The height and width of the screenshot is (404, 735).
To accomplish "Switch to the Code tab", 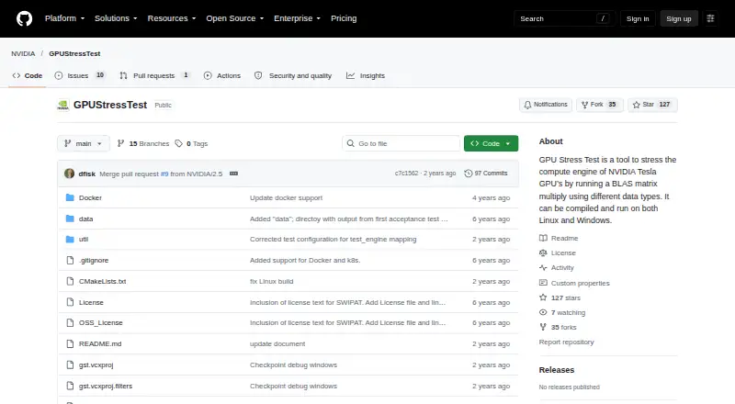I will point(28,75).
